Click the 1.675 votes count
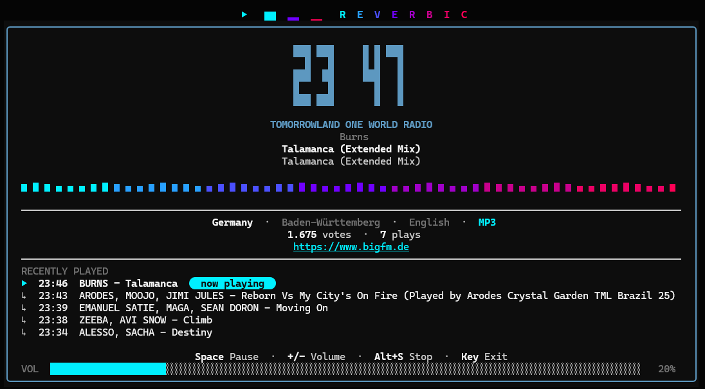The height and width of the screenshot is (389, 705). click(x=319, y=235)
